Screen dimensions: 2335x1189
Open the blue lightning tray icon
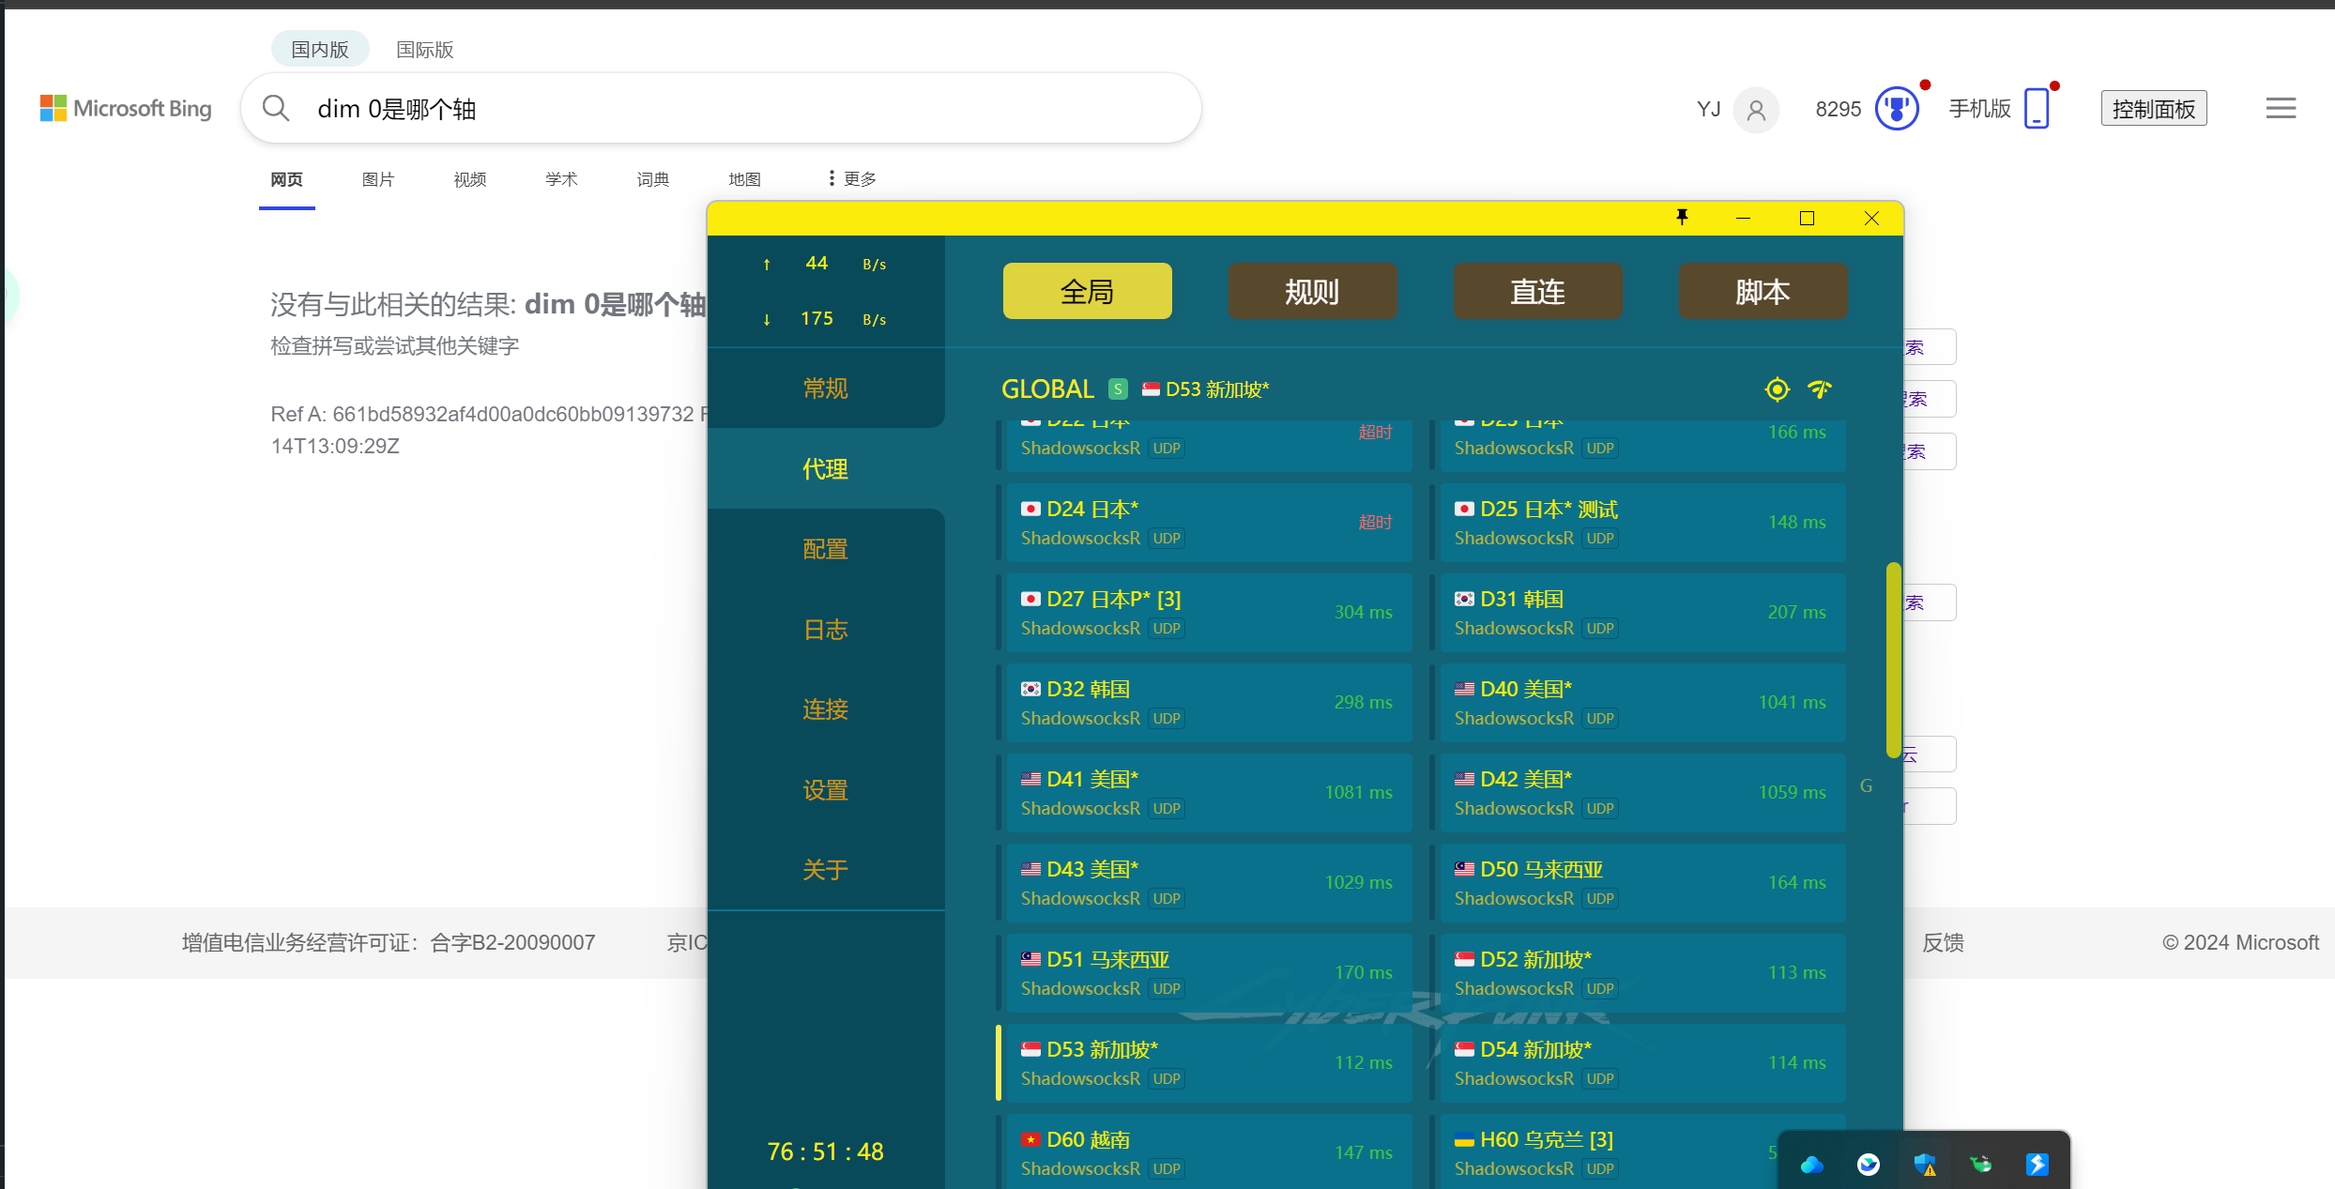coord(2037,1165)
